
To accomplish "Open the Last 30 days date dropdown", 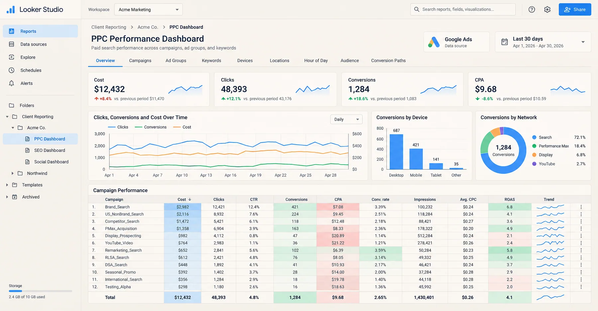I will coord(543,42).
